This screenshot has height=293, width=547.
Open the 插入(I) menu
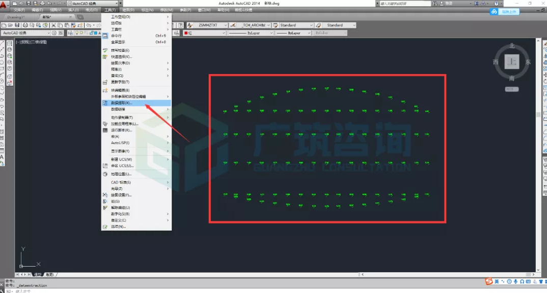pos(73,10)
